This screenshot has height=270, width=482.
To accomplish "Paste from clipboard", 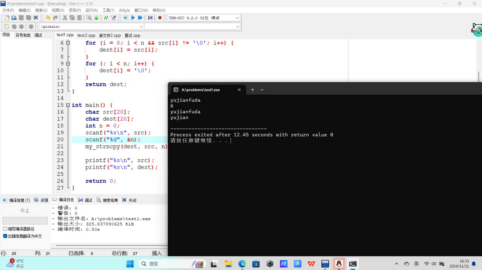I will tap(79, 18).
